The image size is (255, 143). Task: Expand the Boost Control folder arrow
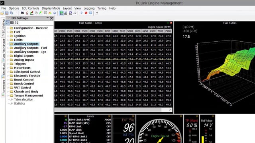[x=8, y=79]
